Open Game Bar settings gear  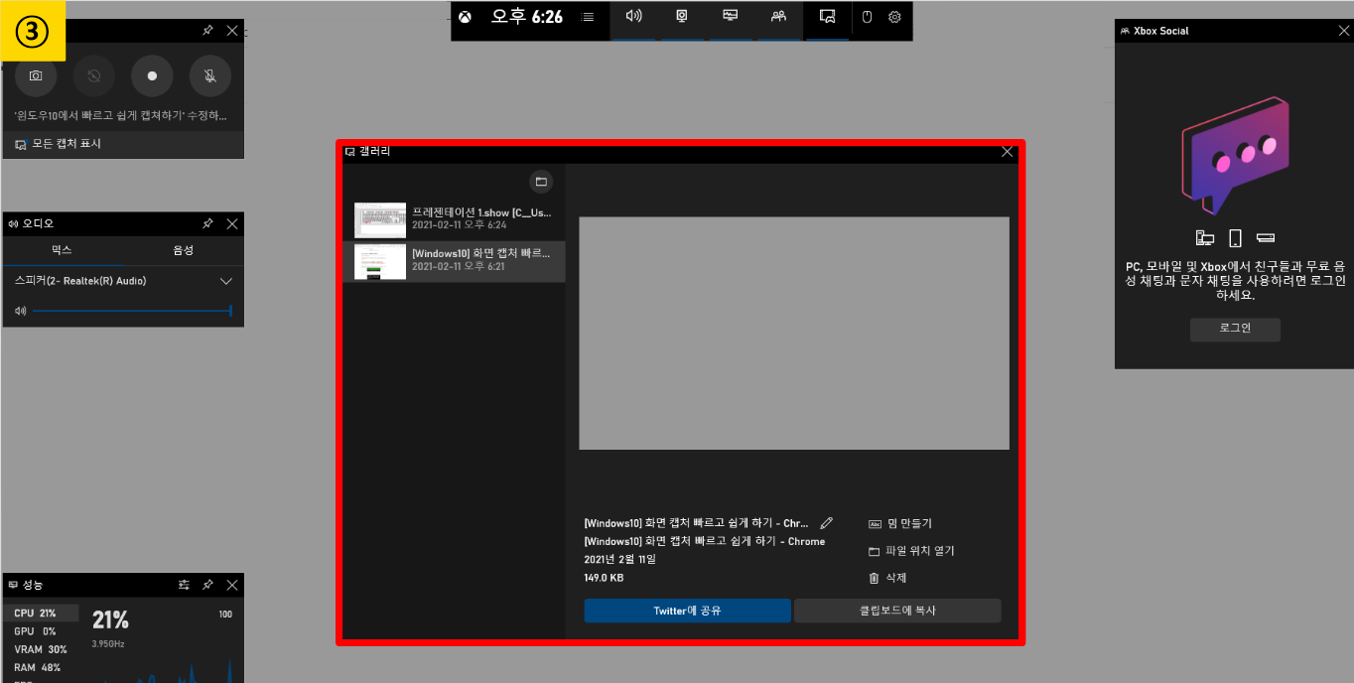pyautogui.click(x=894, y=17)
